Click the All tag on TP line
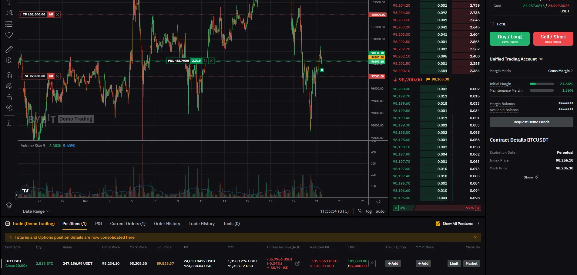577x275 pixels. (51, 15)
